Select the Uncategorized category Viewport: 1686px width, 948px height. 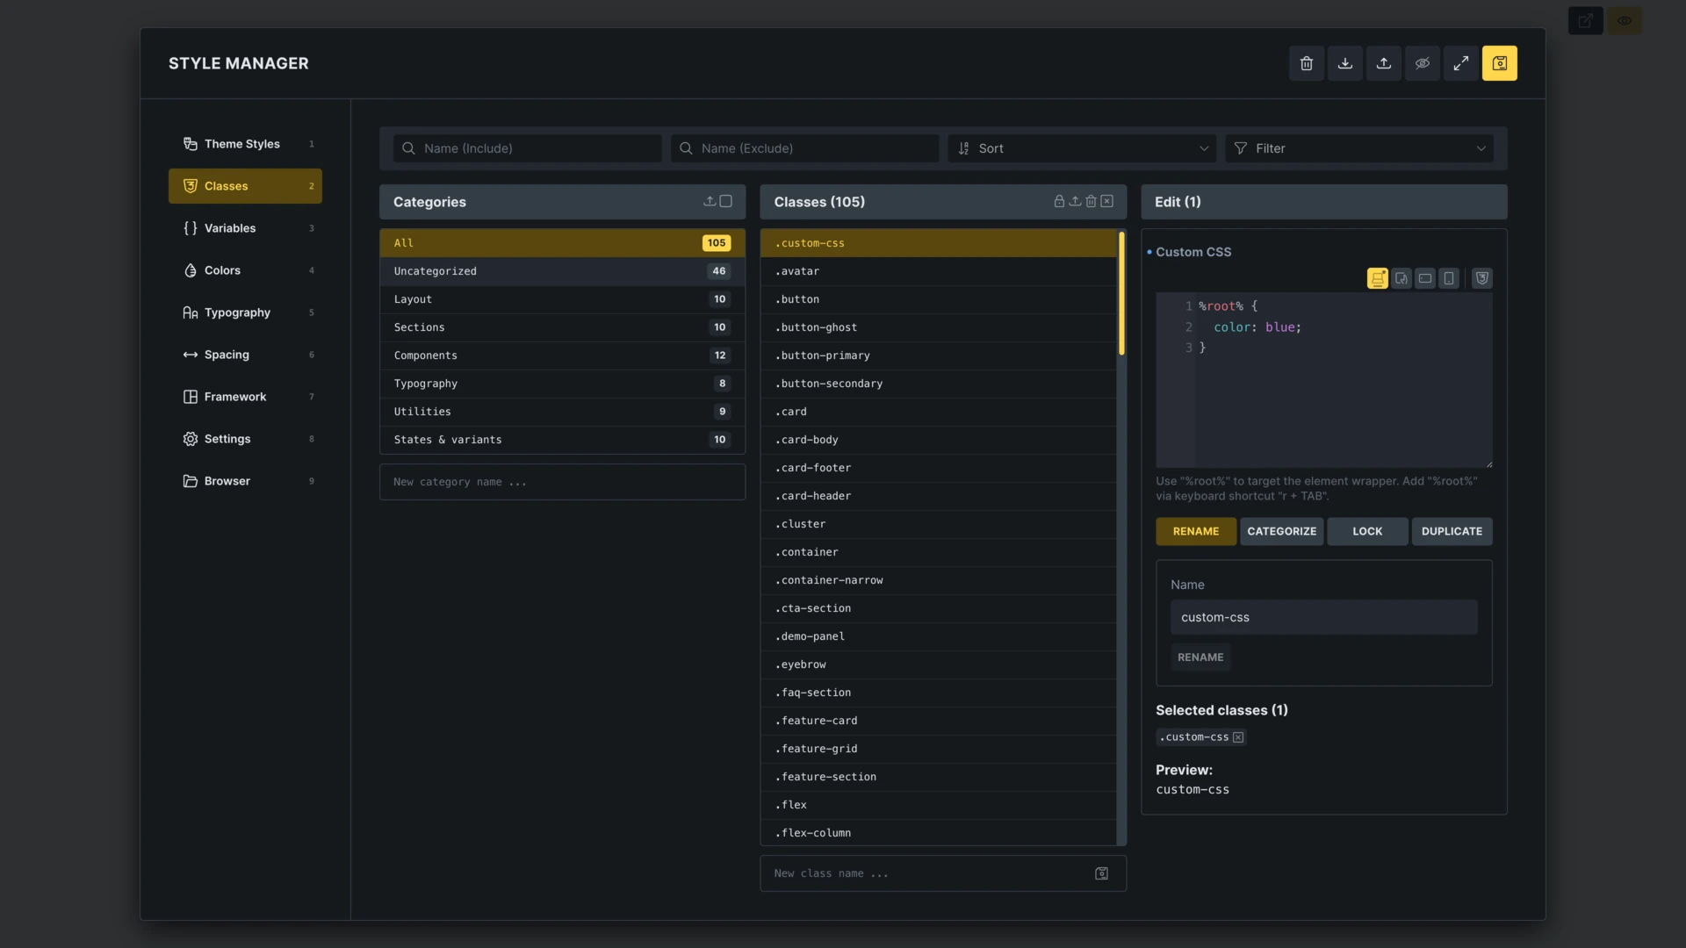(562, 271)
